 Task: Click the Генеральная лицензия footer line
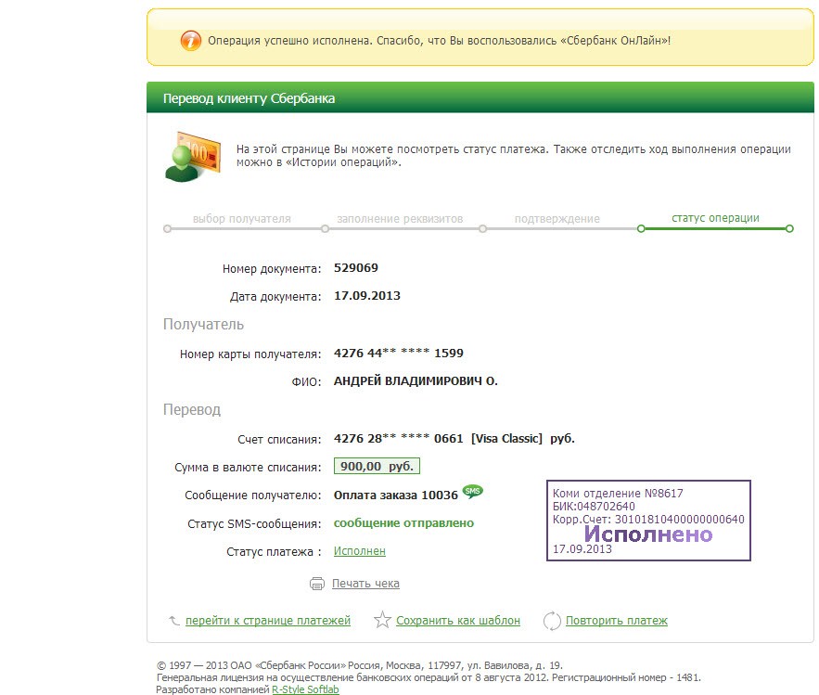429,677
